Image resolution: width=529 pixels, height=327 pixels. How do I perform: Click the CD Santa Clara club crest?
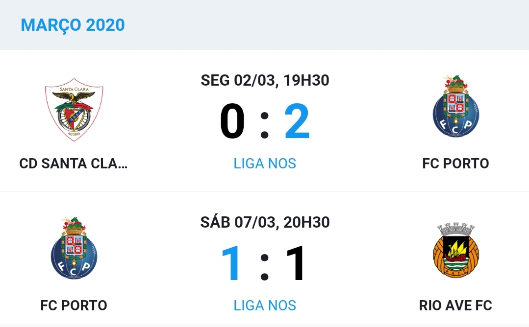pyautogui.click(x=74, y=110)
